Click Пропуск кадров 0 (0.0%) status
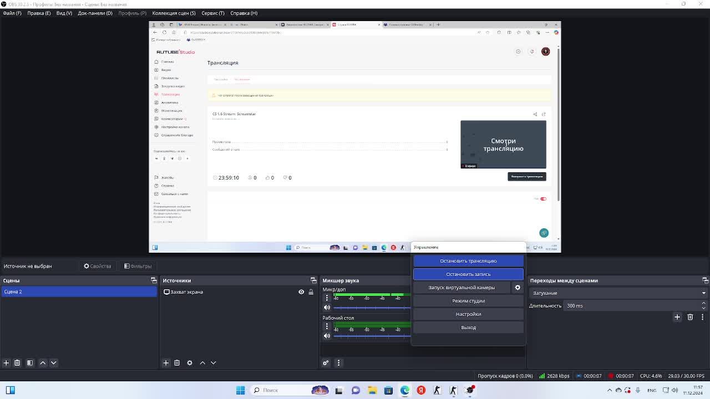The width and height of the screenshot is (710, 399). (x=505, y=376)
